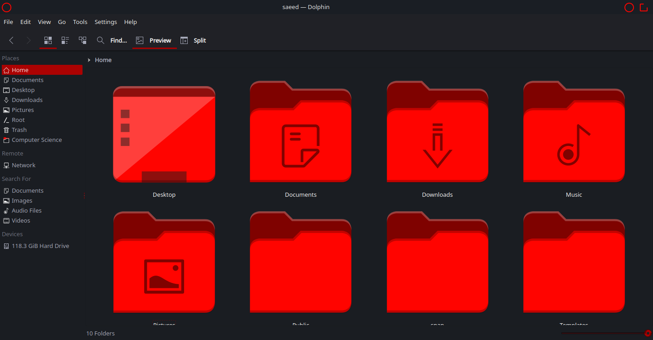This screenshot has width=653, height=340.
Task: Open the 118.3 GiB Hard Drive device
Action: tap(42, 246)
